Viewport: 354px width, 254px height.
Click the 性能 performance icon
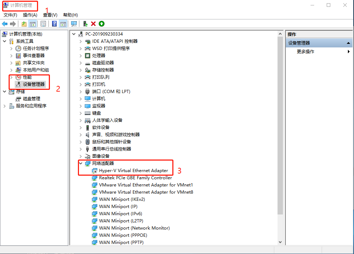pyautogui.click(x=18, y=77)
